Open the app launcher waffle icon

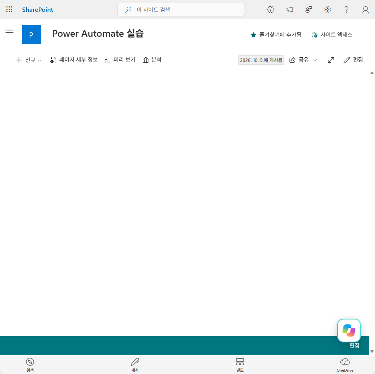coord(9,9)
